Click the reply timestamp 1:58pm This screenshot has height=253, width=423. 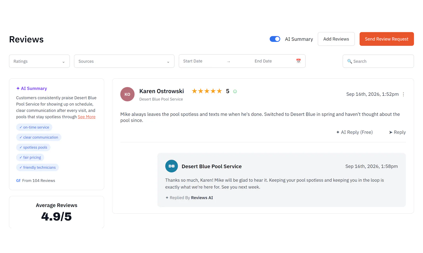pyautogui.click(x=371, y=166)
